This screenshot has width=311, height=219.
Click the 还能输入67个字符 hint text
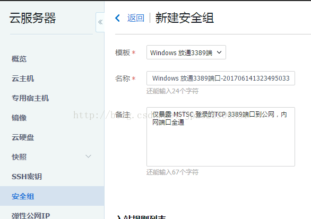coord(172,172)
